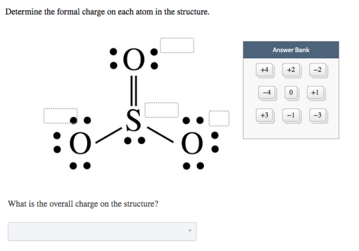The width and height of the screenshot is (359, 251).
Task: Select the −4 answer tile
Action: 267,92
